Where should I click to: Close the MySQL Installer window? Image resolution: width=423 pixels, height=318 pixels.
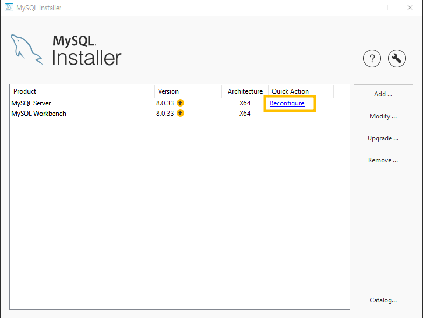410,8
